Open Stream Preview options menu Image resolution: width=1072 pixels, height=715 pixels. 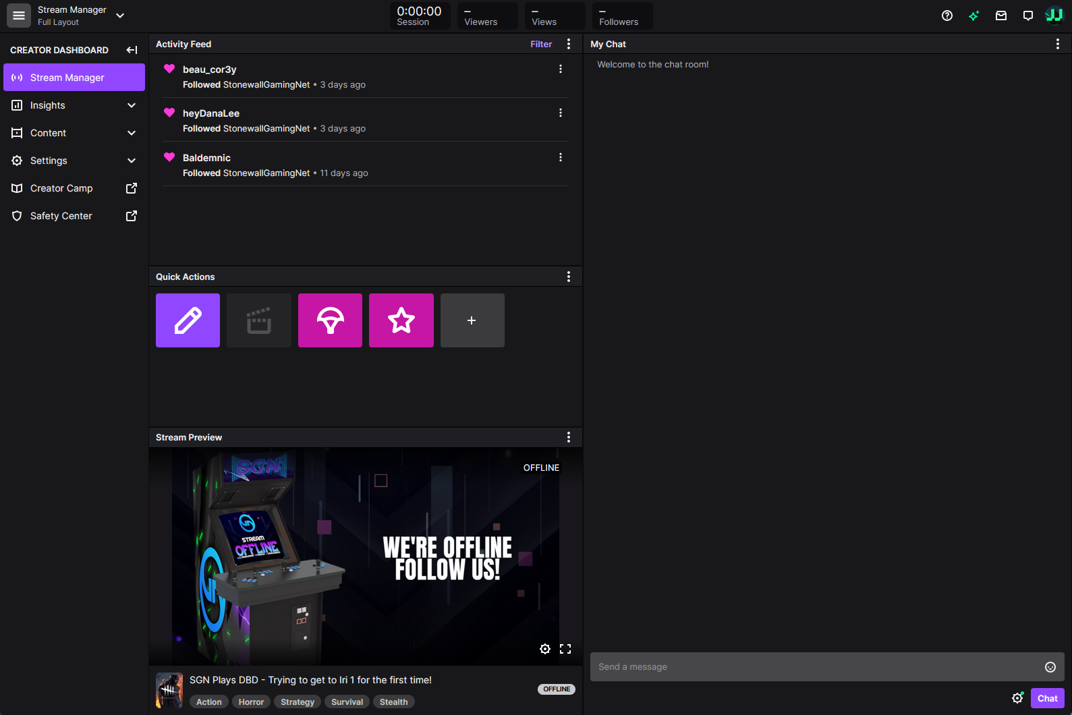pos(569,437)
